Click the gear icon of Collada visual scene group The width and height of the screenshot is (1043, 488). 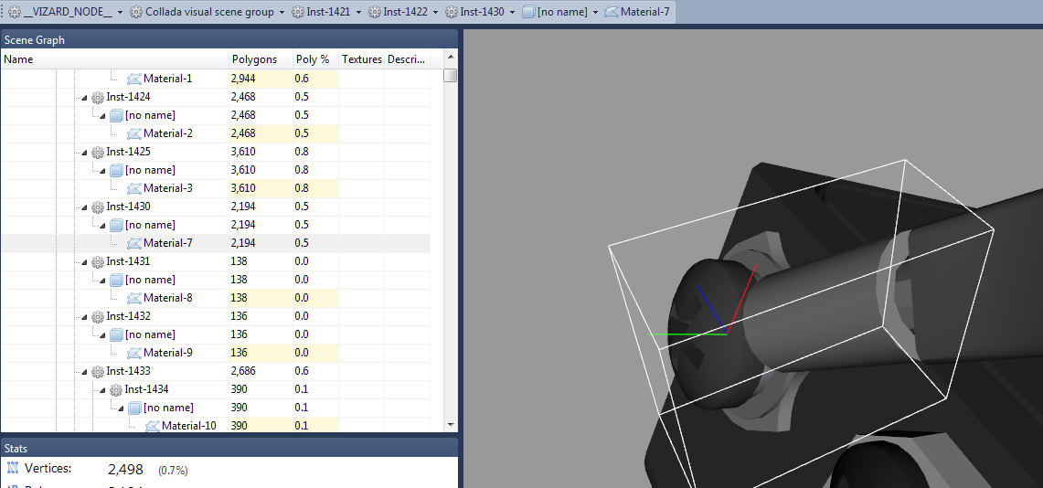135,12
